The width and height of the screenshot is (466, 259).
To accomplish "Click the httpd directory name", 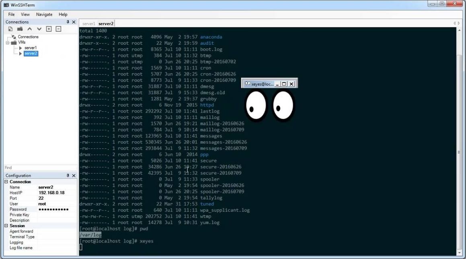I will tap(207, 105).
